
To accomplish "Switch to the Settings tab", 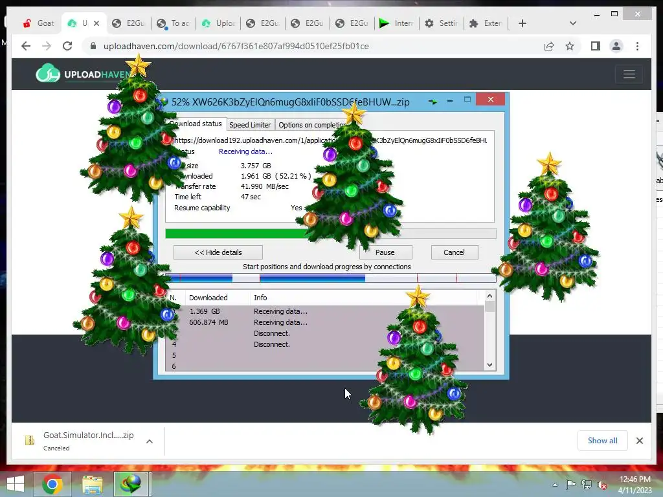I will pyautogui.click(x=441, y=23).
